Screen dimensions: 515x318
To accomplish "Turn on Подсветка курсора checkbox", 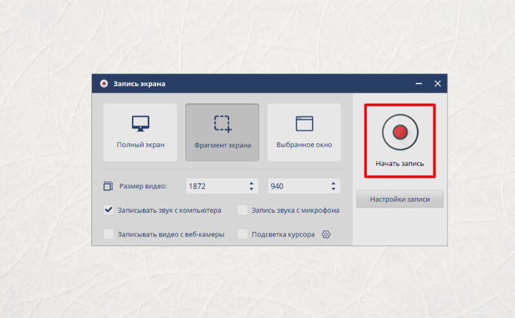I will click(243, 234).
